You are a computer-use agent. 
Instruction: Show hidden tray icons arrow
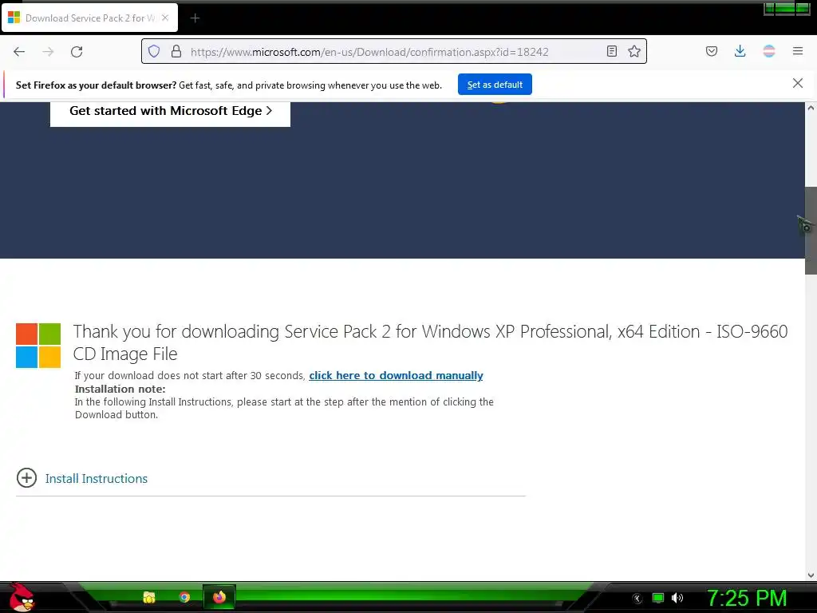(637, 599)
